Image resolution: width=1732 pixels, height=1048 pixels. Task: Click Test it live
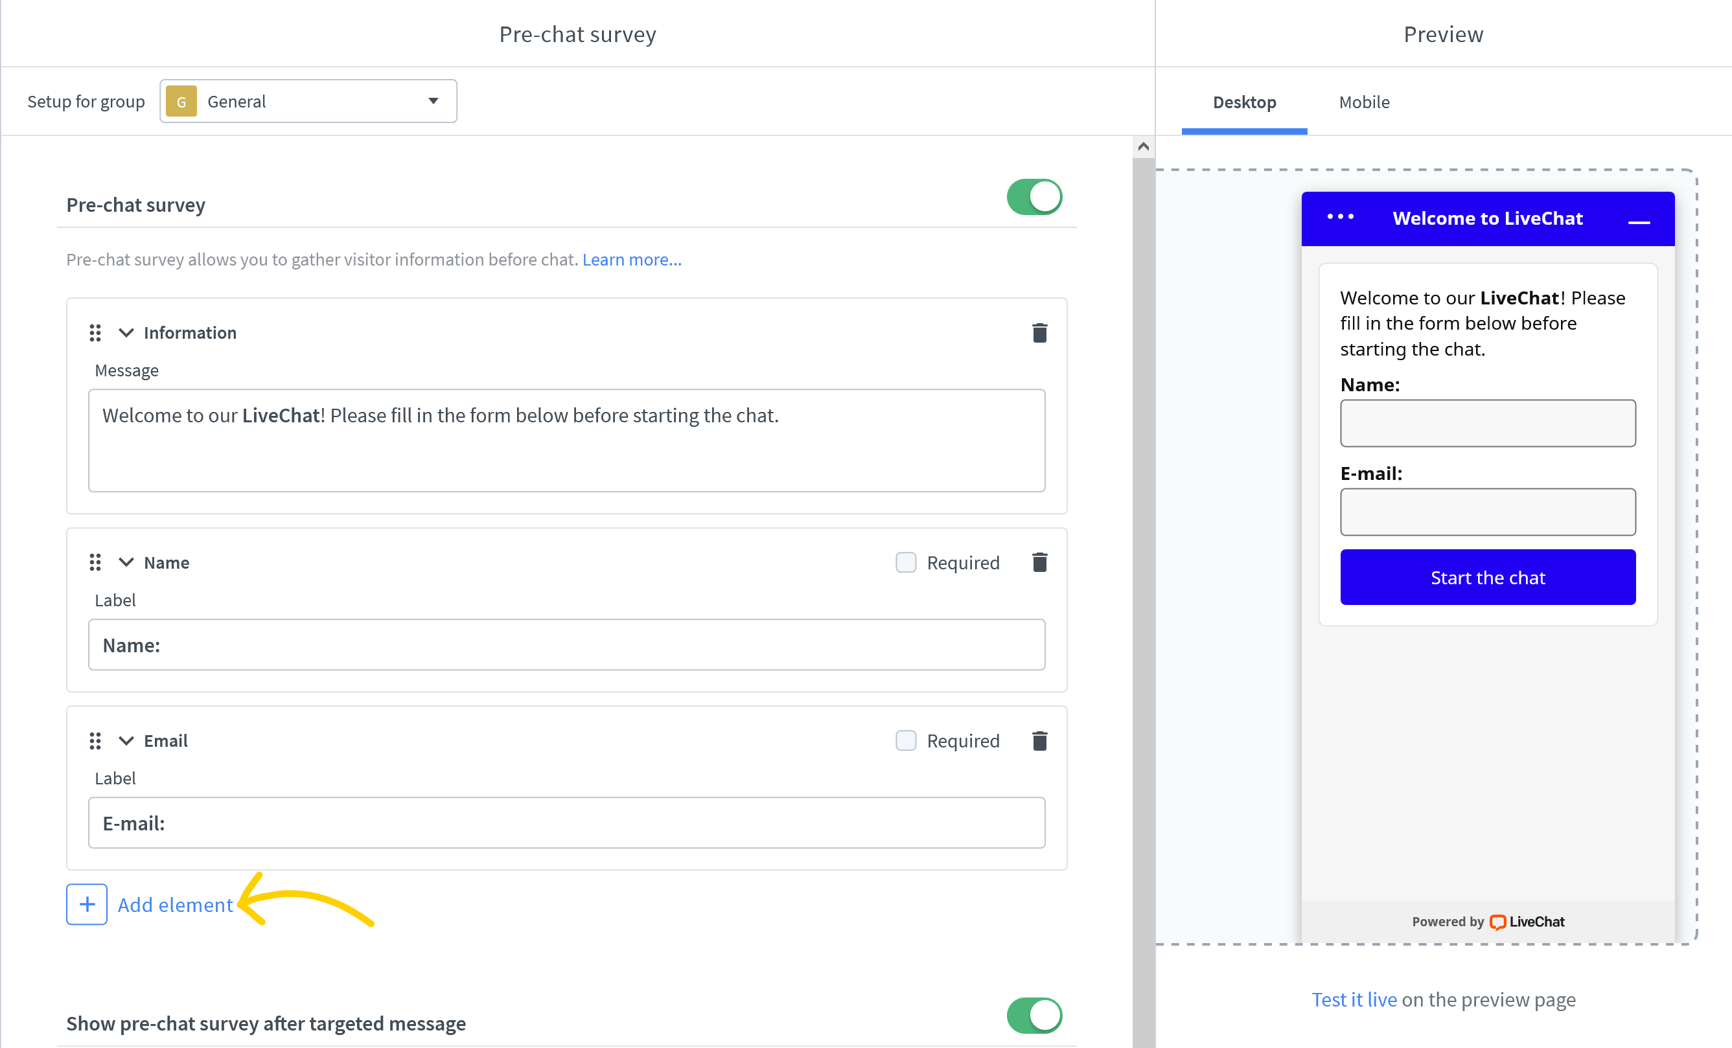[x=1353, y=999]
